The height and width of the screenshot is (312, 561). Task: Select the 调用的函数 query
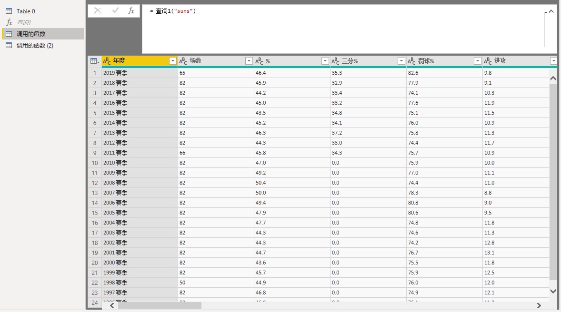[x=43, y=34]
